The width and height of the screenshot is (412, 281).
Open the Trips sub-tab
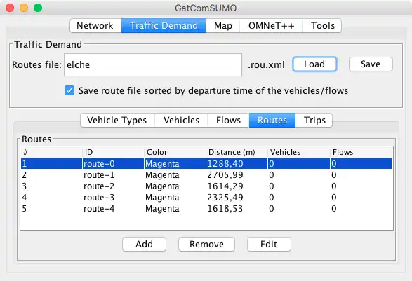click(314, 120)
